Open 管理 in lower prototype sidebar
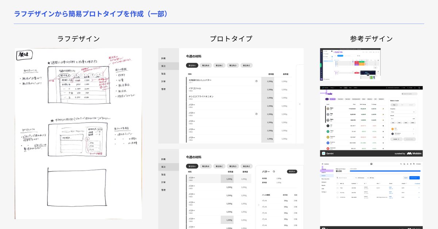The height and width of the screenshot is (229, 438). (x=164, y=190)
